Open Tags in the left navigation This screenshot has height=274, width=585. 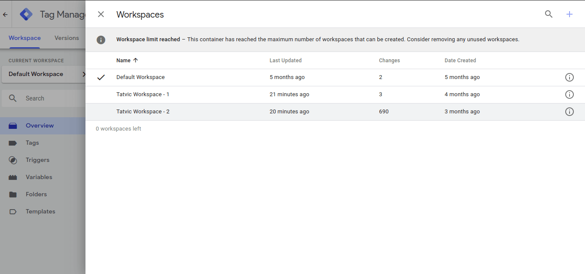pyautogui.click(x=43, y=143)
